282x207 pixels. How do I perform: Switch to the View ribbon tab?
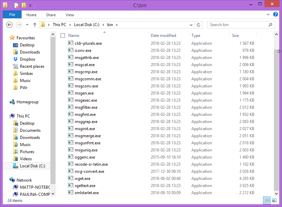[70, 15]
